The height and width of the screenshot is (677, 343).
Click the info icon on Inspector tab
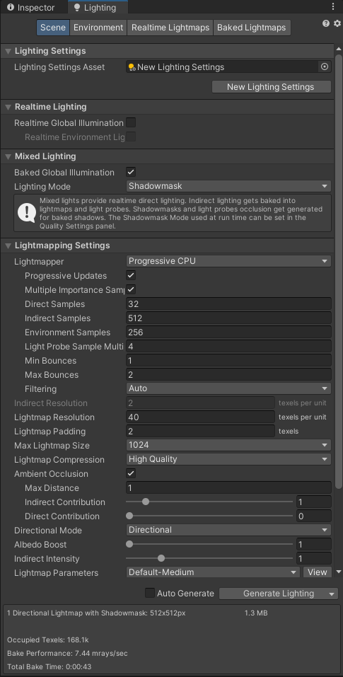coord(11,8)
